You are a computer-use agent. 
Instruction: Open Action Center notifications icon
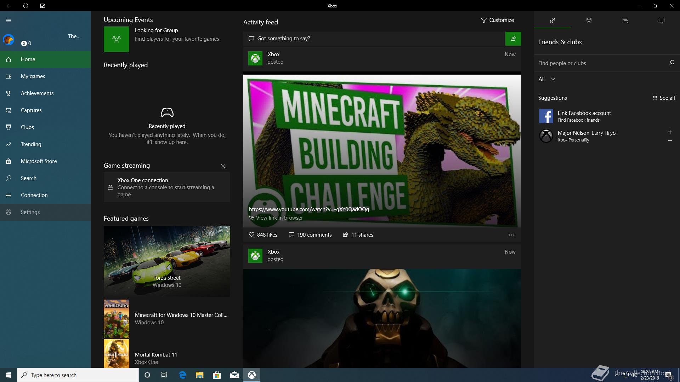pos(668,375)
